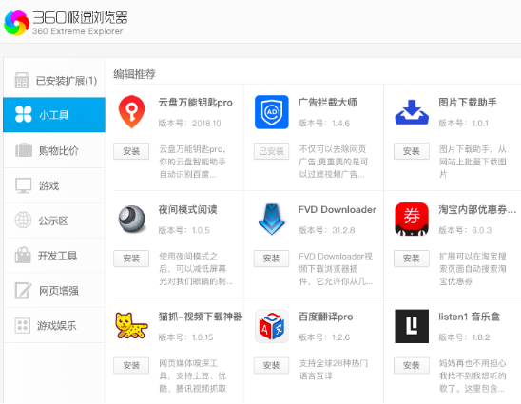Click version text 31.2.8
The image size is (521, 404).
(343, 230)
